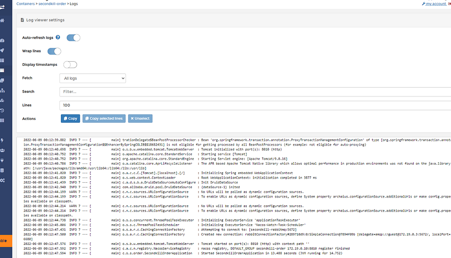
Task: Open Images via the stacked-copies sidebar icon
Action: click(2, 81)
